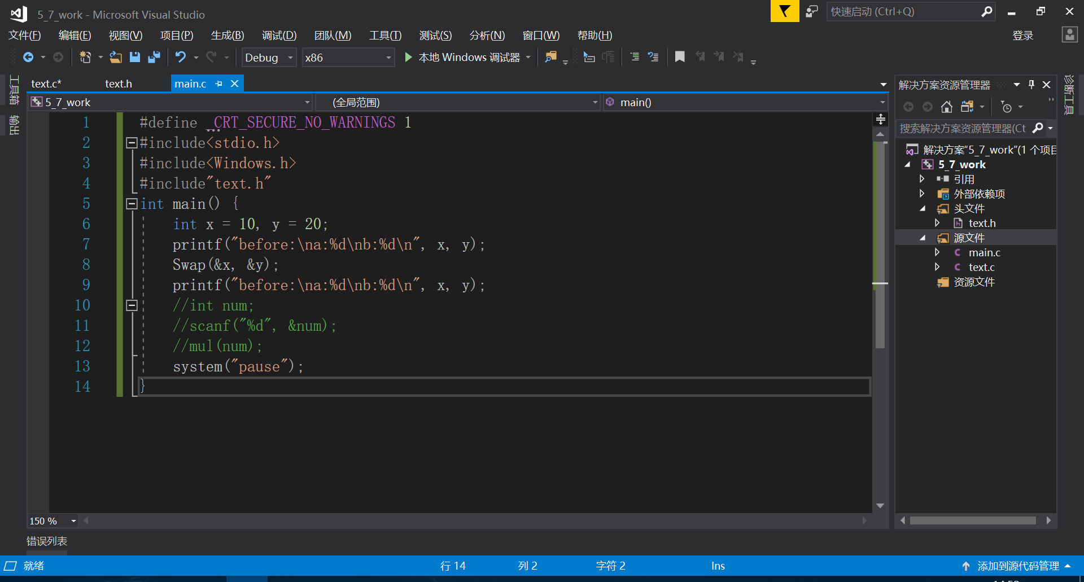
Task: Click 添加到源代码管理 in the status bar
Action: tap(1016, 566)
